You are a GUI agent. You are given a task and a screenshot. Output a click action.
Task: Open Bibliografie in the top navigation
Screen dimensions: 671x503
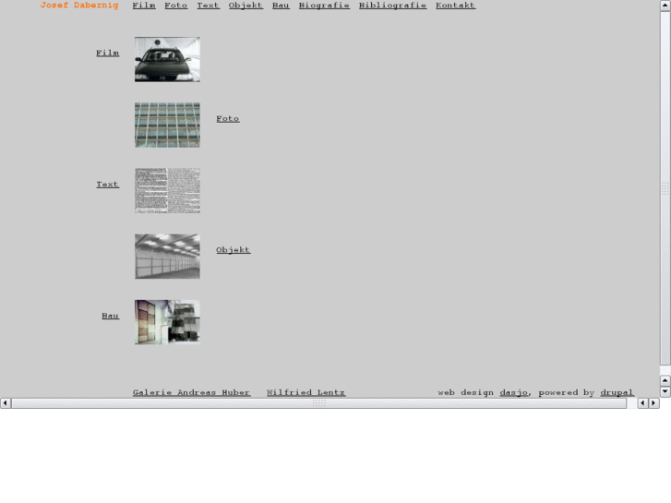point(392,6)
